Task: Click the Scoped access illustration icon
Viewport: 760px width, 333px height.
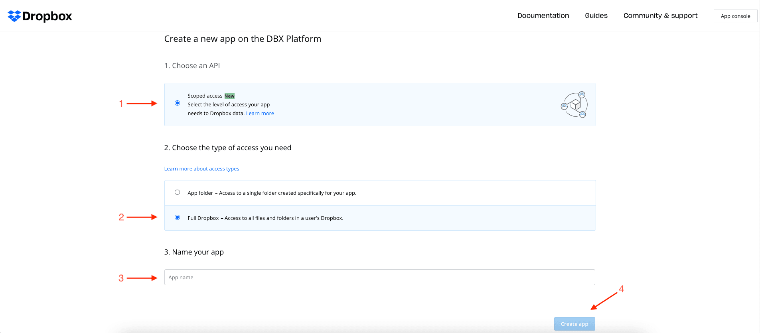Action: (x=574, y=104)
